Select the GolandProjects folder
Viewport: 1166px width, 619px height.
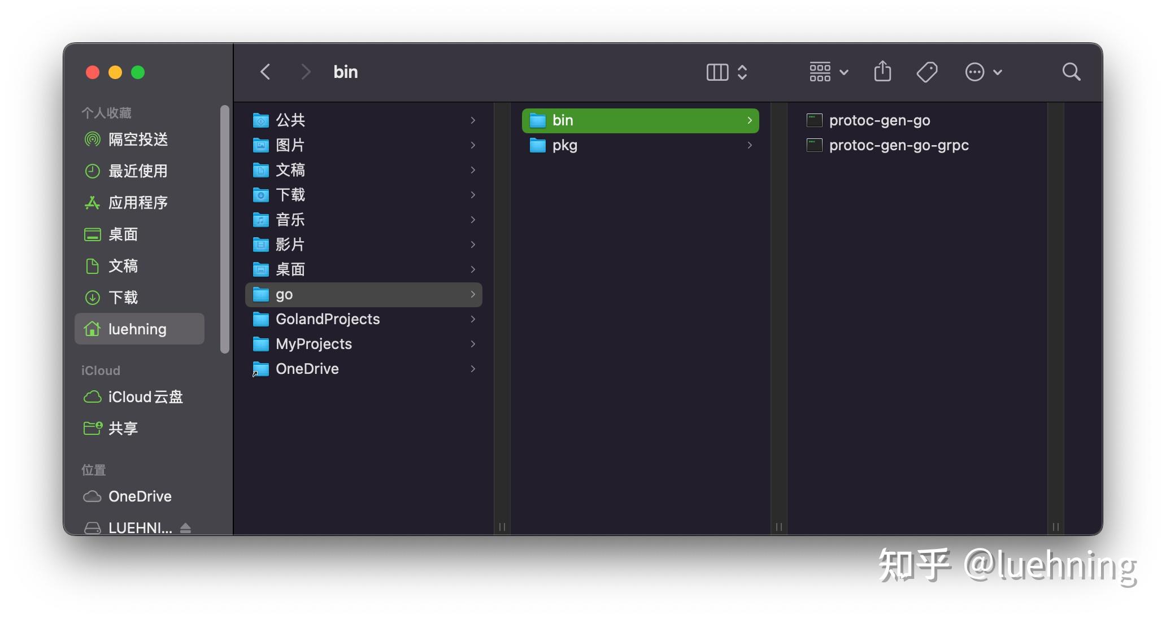(x=364, y=319)
